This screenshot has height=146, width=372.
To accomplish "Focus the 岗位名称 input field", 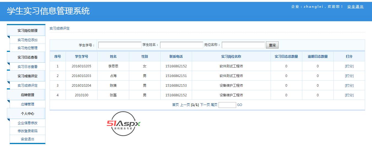I will click(243, 45).
